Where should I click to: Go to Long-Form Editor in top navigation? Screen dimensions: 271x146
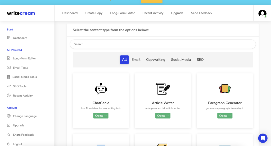(x=122, y=13)
